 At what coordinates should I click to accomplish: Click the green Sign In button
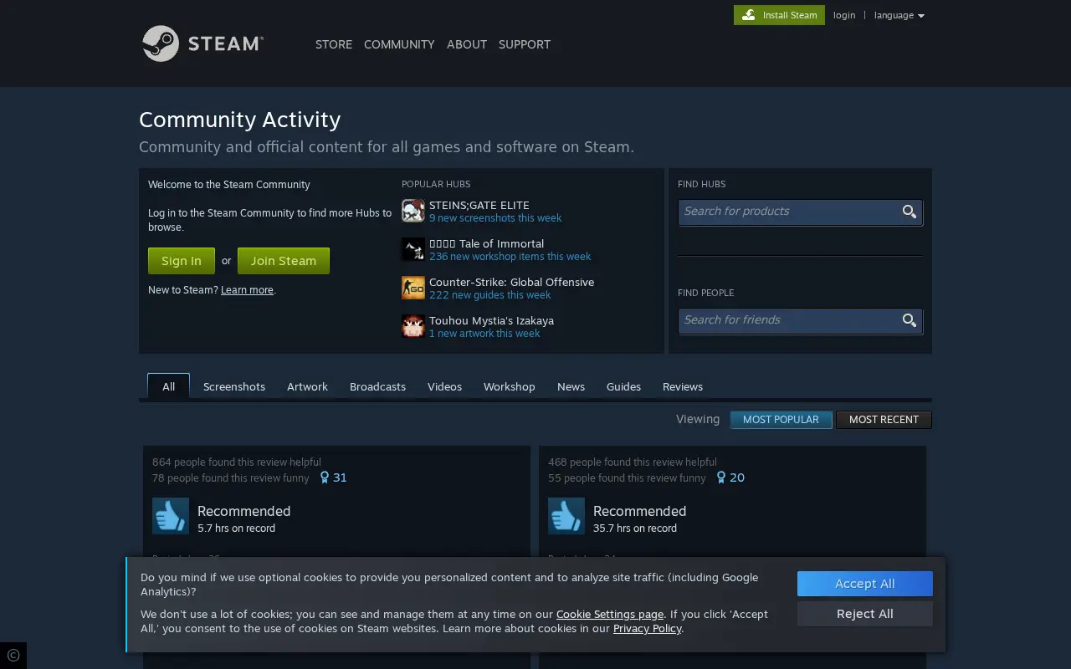click(x=182, y=261)
